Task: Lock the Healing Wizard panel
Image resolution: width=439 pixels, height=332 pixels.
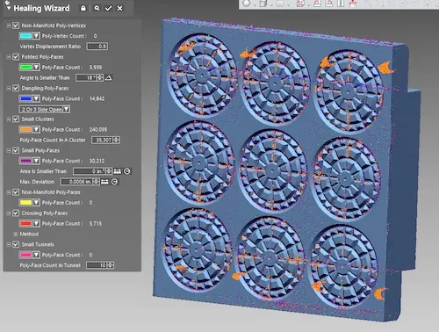Action: coord(83,8)
